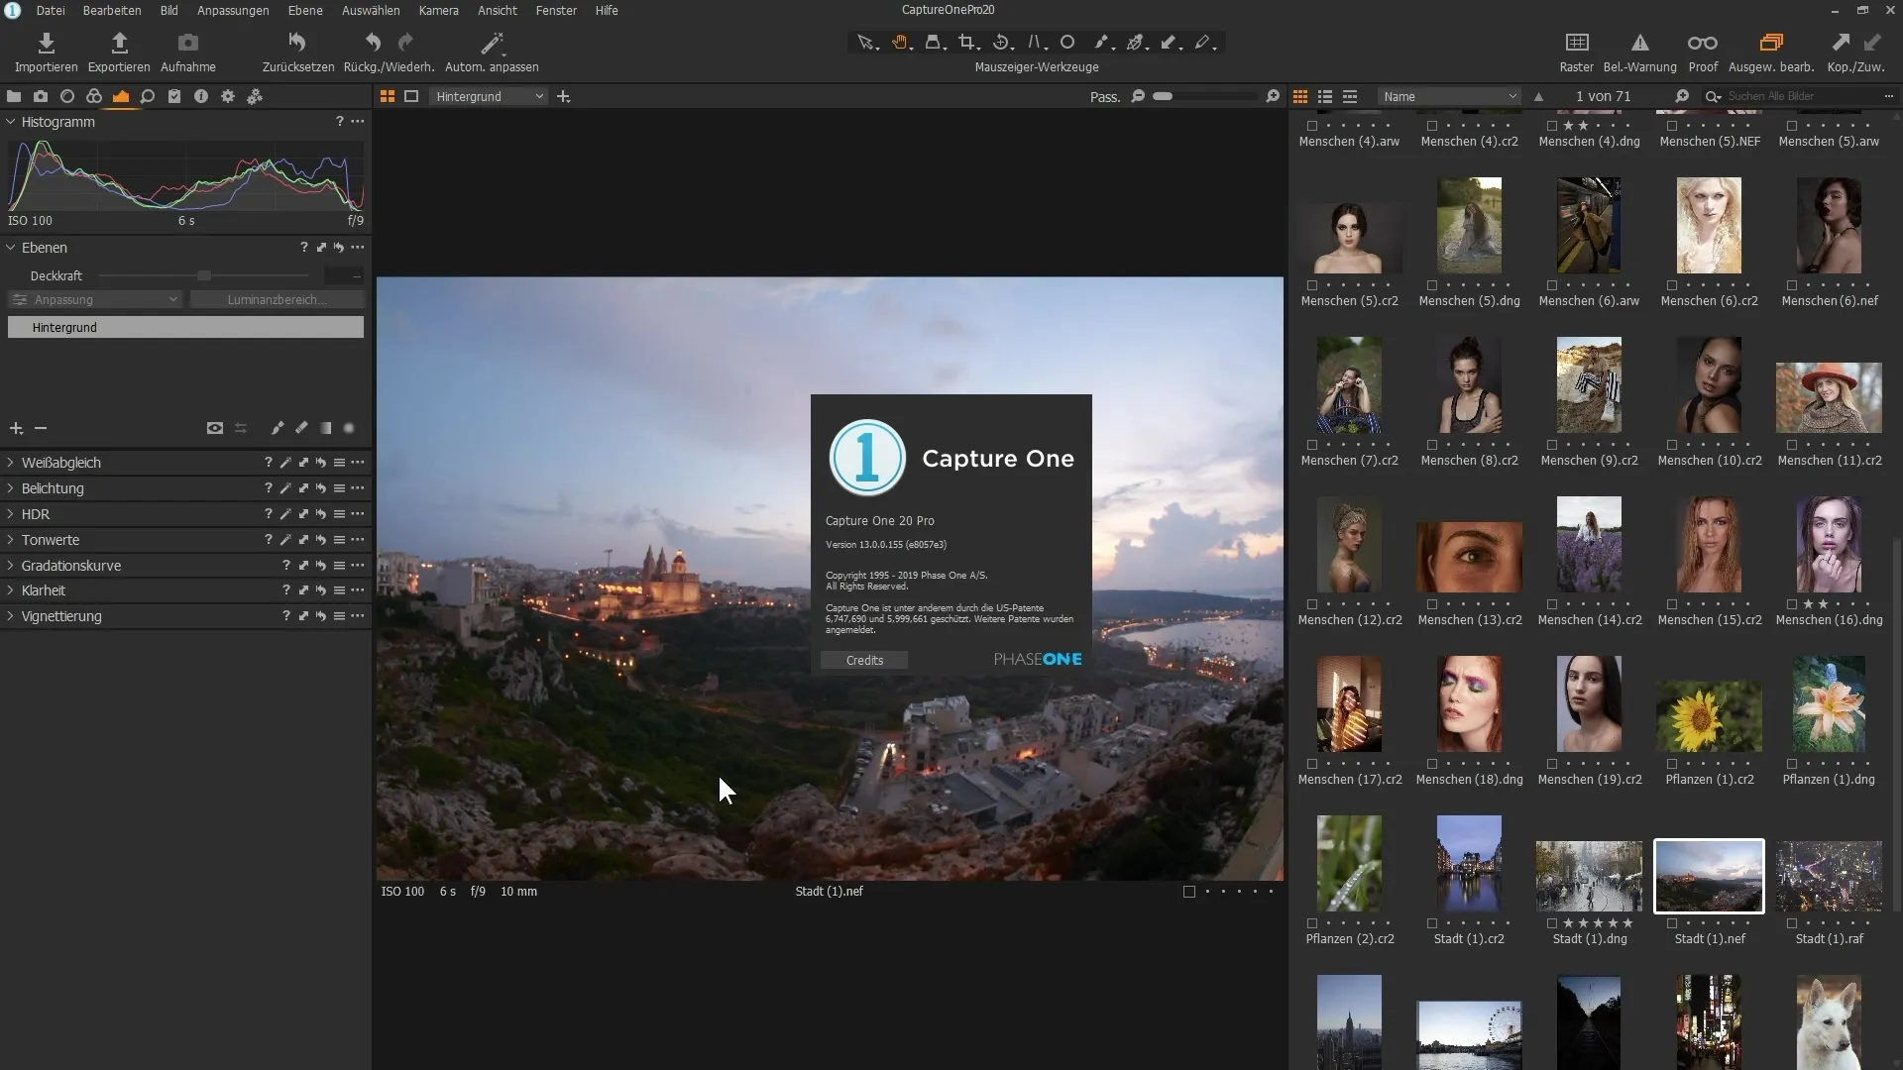Toggle the Bel.-Warnung exposure warning

point(1639,43)
